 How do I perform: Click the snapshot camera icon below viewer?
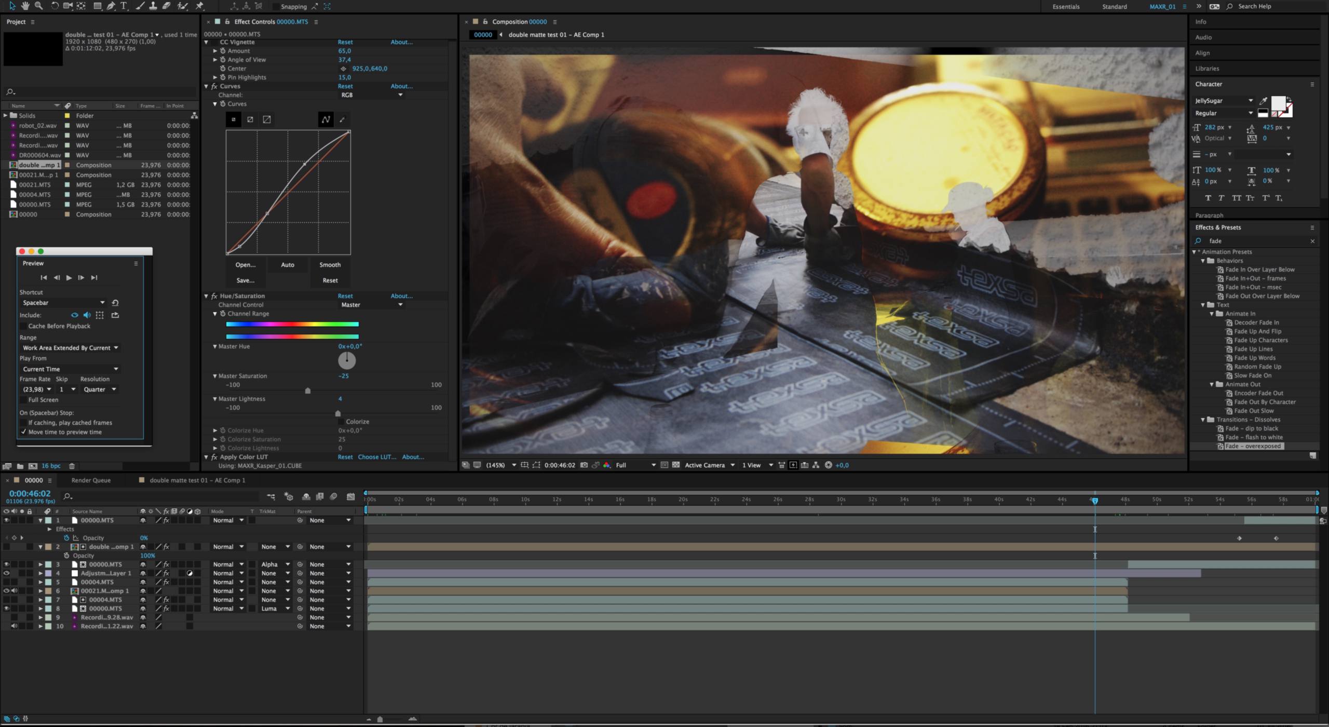tap(584, 465)
